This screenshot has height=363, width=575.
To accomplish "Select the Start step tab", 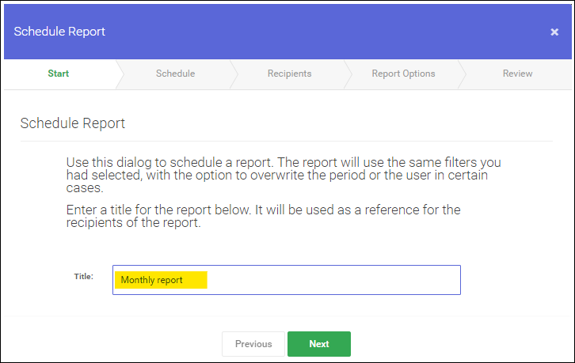I will pos(59,74).
